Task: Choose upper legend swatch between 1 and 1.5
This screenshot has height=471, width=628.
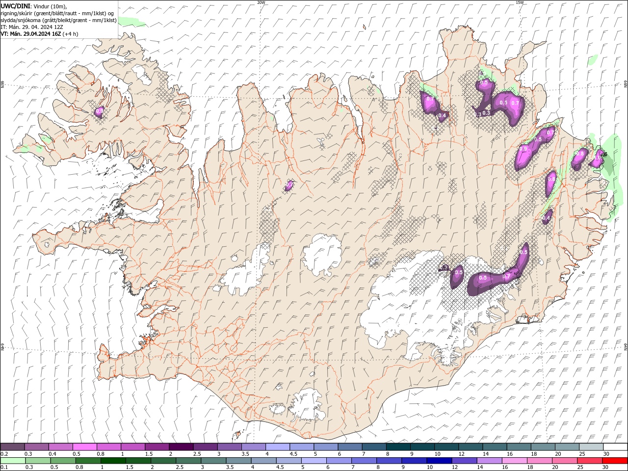Action: (x=133, y=447)
